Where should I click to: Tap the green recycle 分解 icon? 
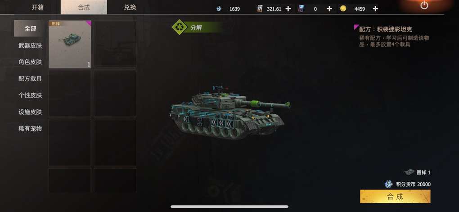point(180,27)
